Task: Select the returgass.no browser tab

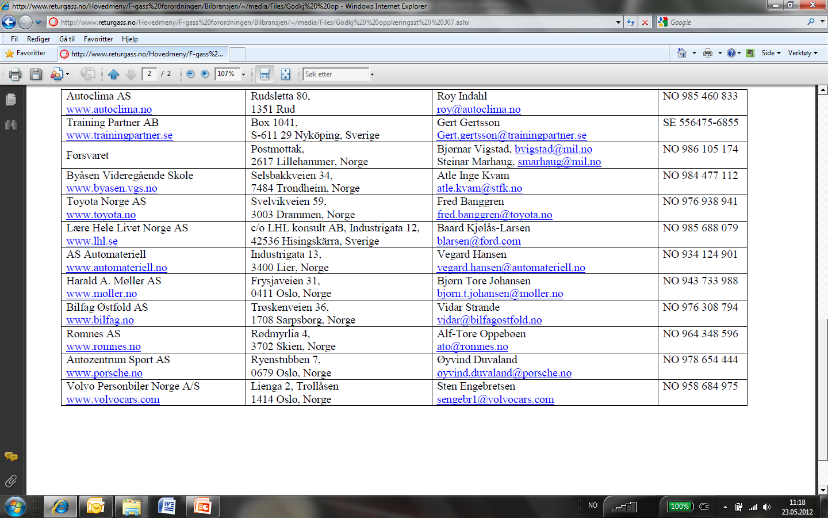Action: tap(143, 54)
